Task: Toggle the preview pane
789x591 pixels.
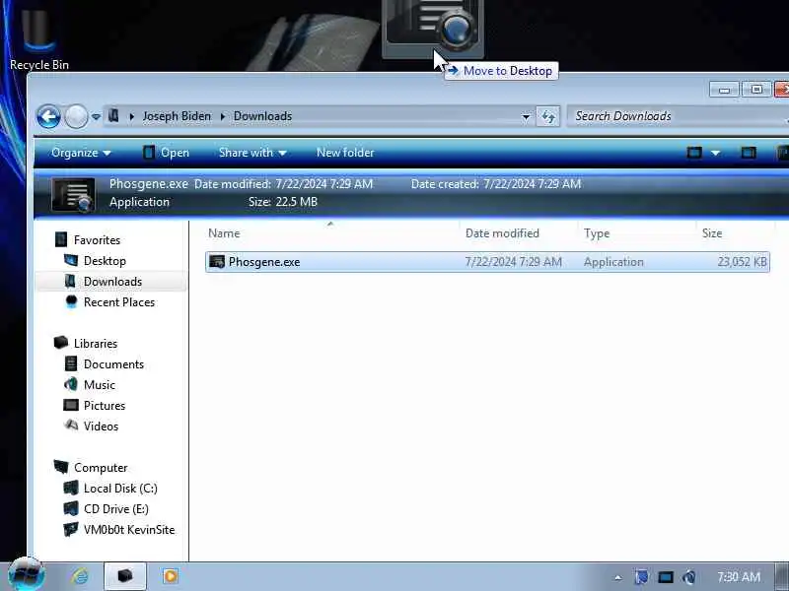Action: pos(749,153)
